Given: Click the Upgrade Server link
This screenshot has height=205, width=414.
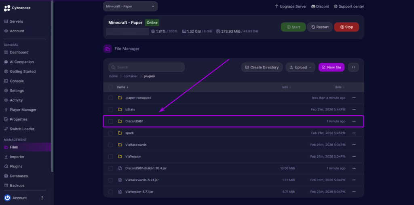Looking at the screenshot, I should [291, 6].
